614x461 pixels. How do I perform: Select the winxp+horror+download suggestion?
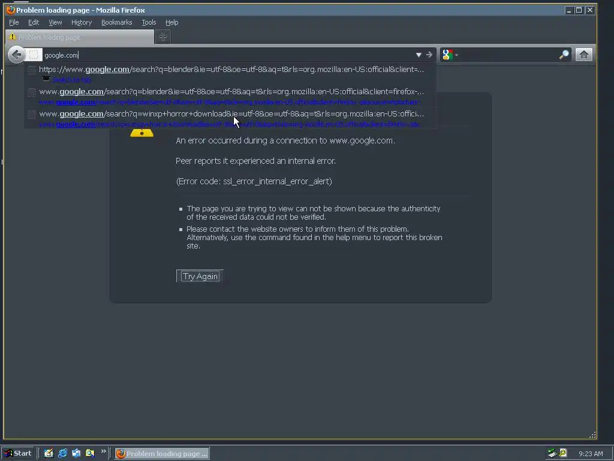pyautogui.click(x=230, y=118)
